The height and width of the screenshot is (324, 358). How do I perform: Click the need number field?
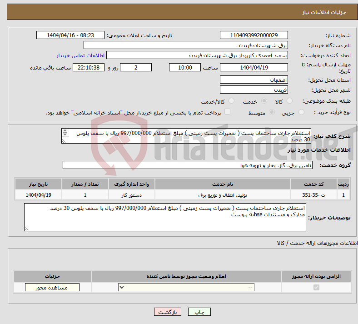click(254, 35)
